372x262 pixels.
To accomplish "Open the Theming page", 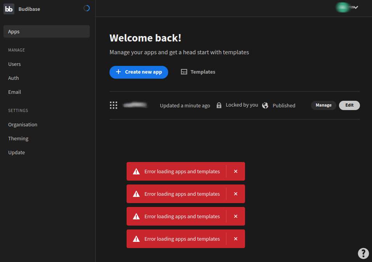I will pyautogui.click(x=18, y=138).
